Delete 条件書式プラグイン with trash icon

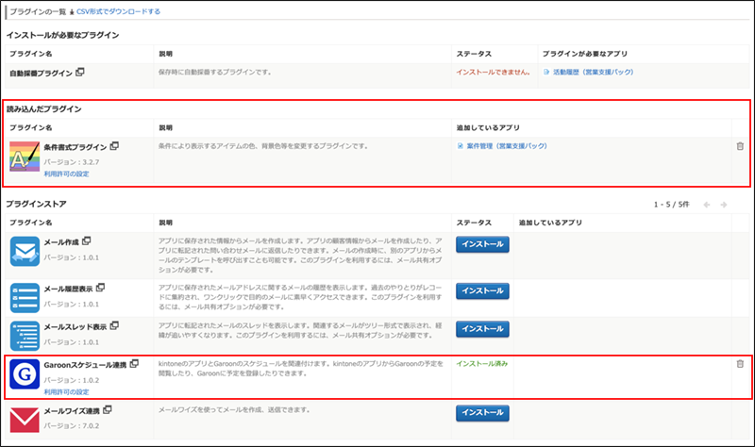(x=740, y=146)
